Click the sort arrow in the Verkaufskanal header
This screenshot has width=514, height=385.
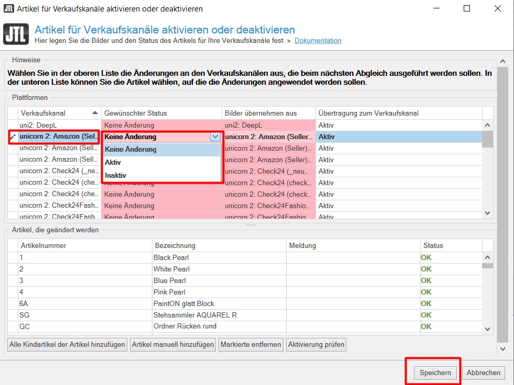[x=95, y=112]
